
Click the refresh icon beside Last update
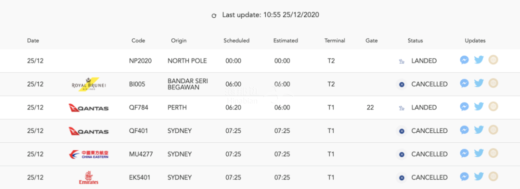pyautogui.click(x=214, y=15)
